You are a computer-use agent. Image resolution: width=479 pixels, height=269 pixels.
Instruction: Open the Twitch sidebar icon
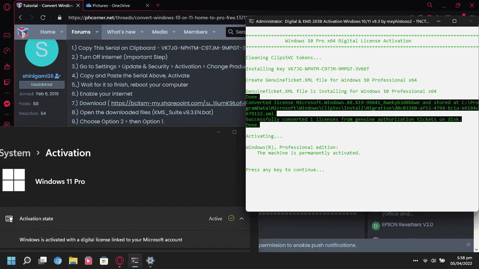(x=7, y=83)
